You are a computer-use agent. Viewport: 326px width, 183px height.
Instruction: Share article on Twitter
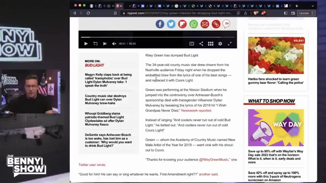(x=171, y=24)
